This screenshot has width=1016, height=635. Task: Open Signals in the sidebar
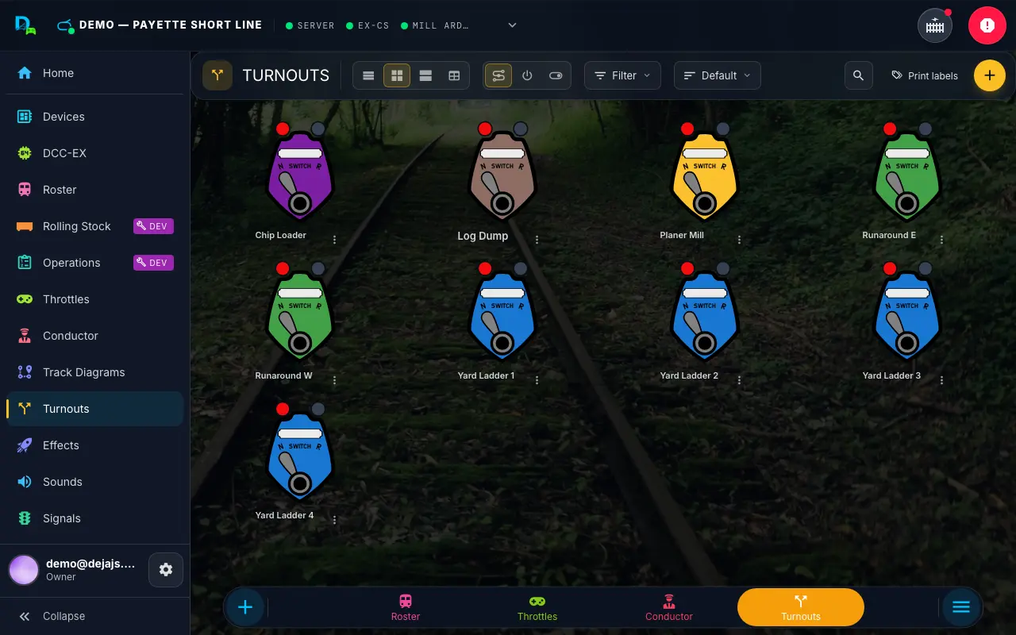[x=95, y=518]
